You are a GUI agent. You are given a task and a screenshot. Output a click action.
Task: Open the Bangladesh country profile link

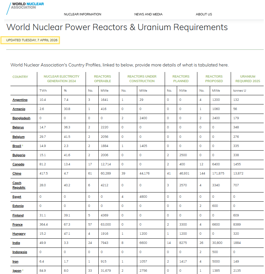[21, 118]
